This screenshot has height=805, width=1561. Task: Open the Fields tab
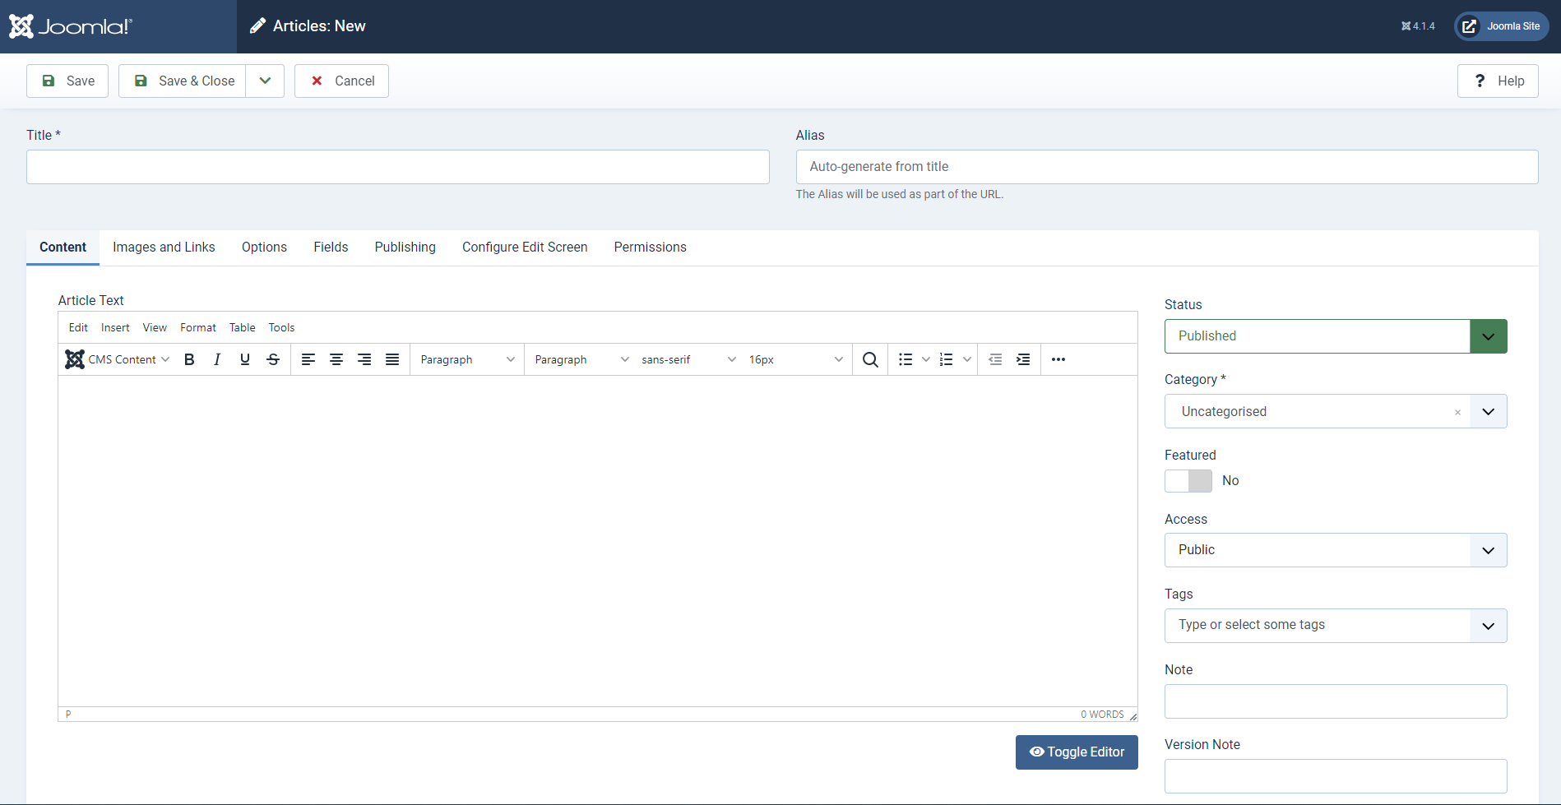331,248
